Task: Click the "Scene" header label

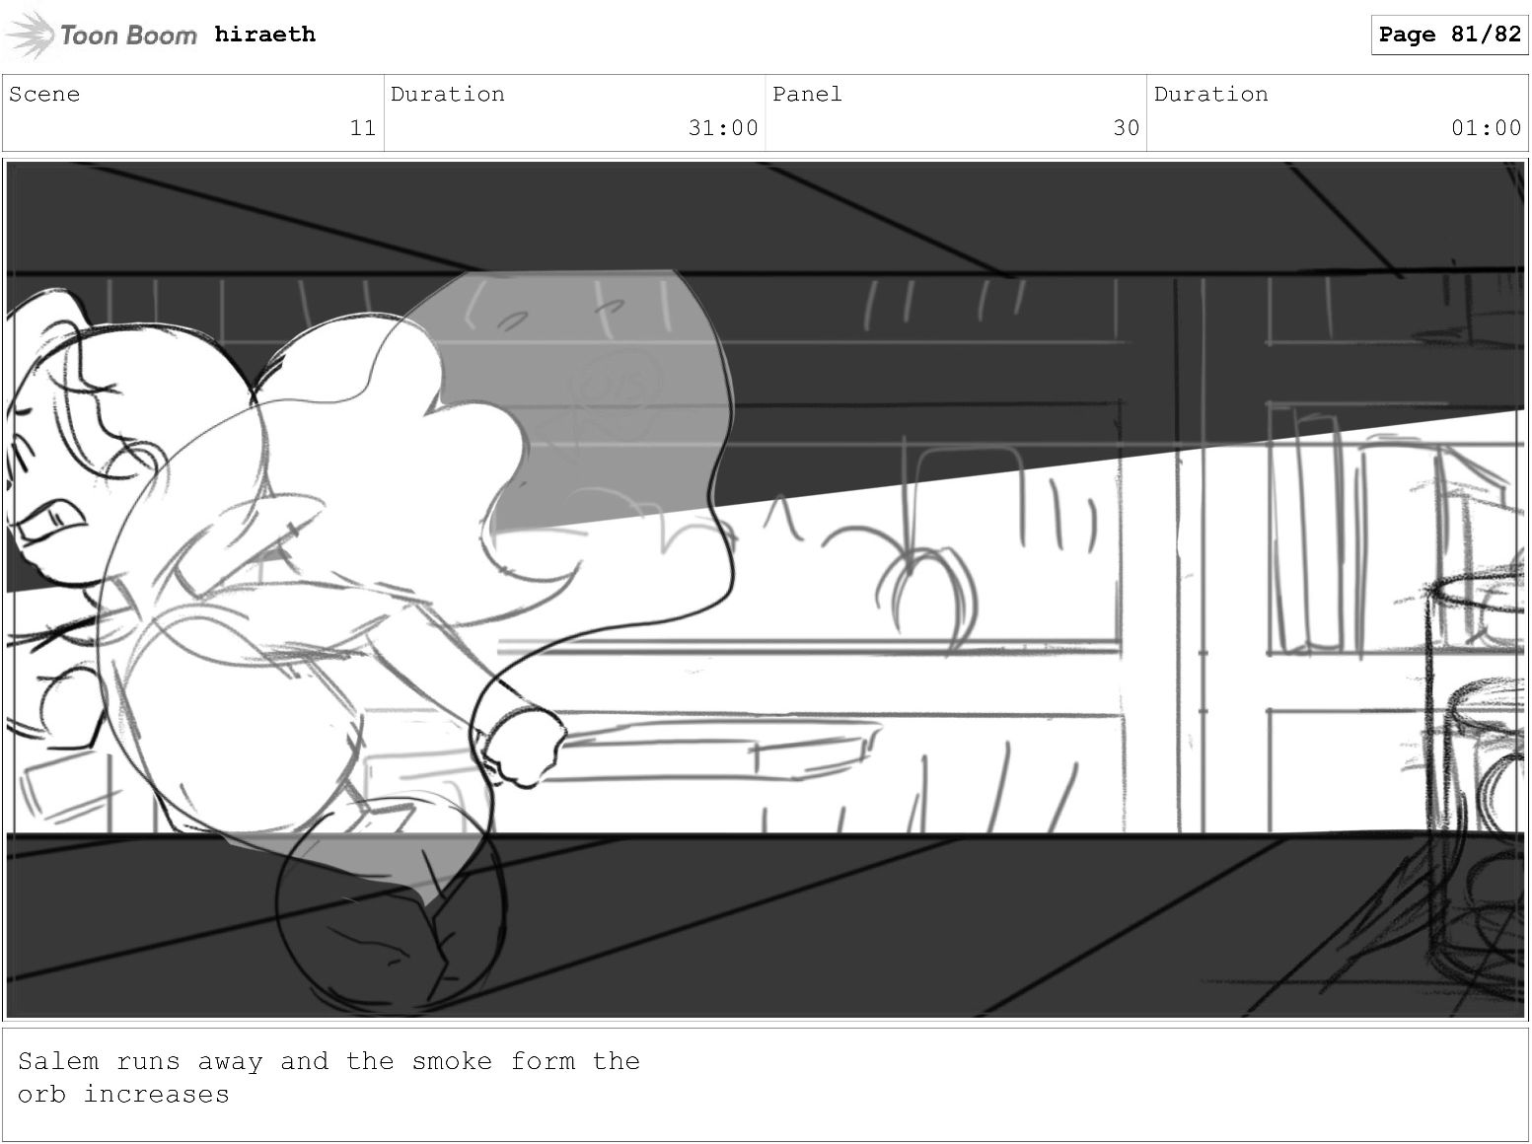Action: click(x=44, y=95)
